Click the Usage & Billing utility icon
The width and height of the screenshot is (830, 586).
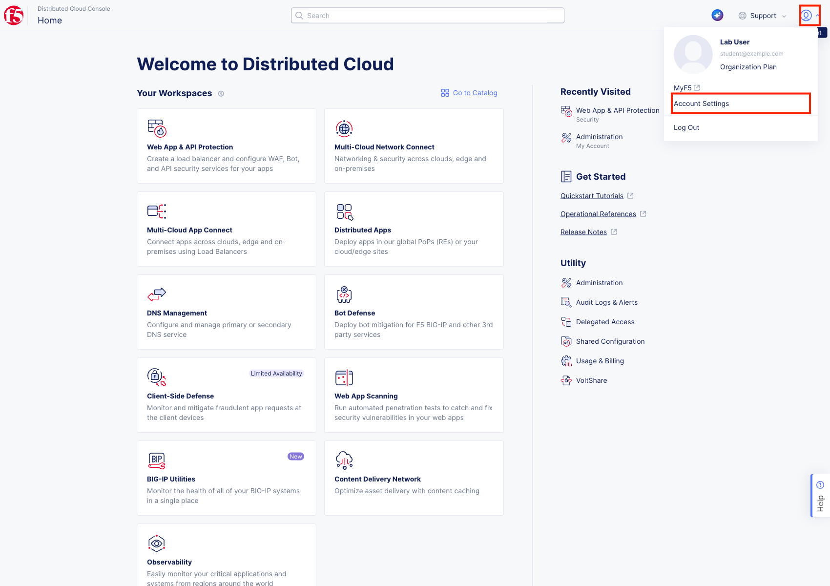click(566, 361)
